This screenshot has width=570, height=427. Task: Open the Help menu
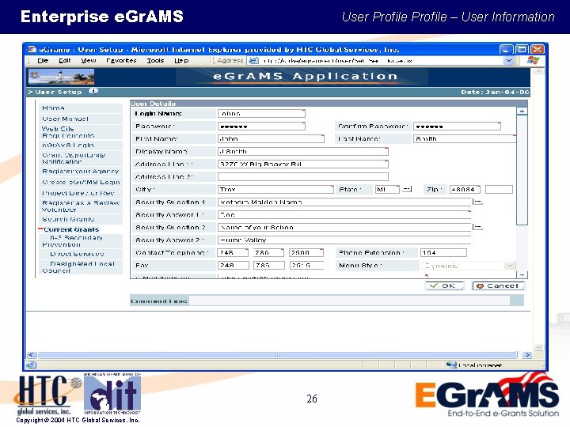[181, 61]
